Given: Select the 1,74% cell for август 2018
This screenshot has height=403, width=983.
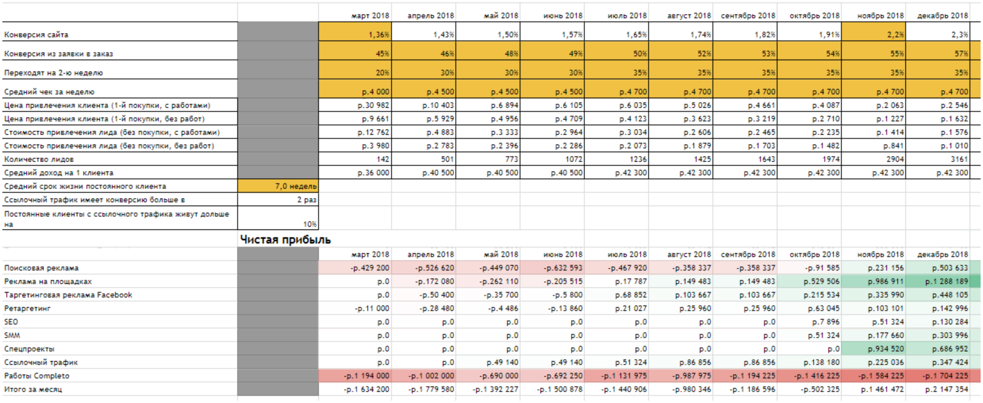Looking at the screenshot, I should pyautogui.click(x=680, y=31).
